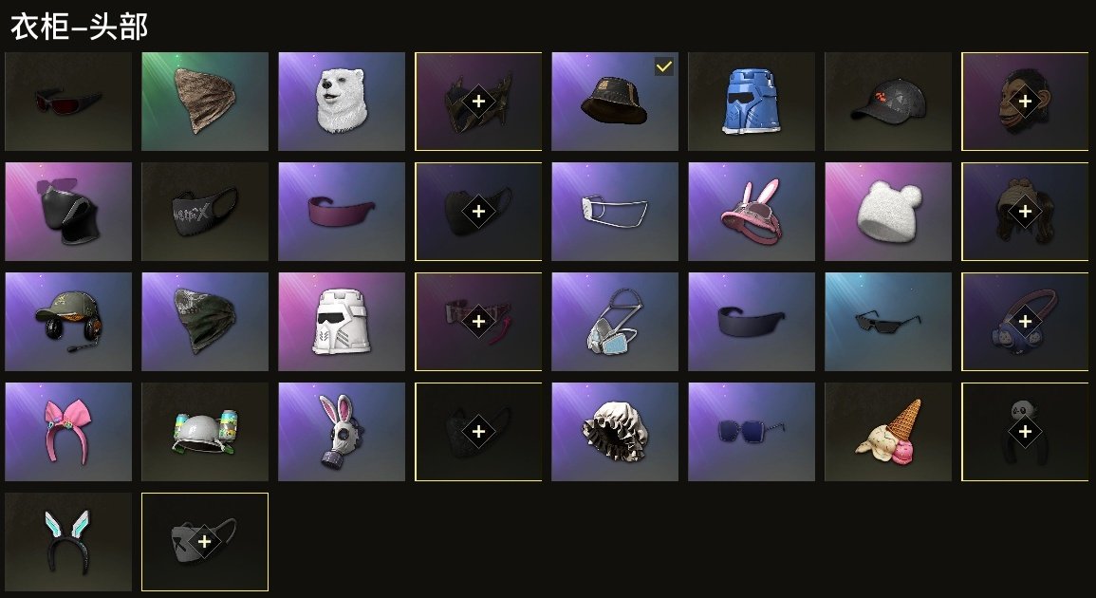
Task: Add the locked chimpanzee mask item
Action: click(x=1025, y=102)
